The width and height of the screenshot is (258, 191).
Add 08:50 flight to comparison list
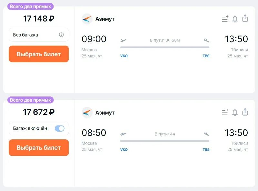[x=225, y=113]
